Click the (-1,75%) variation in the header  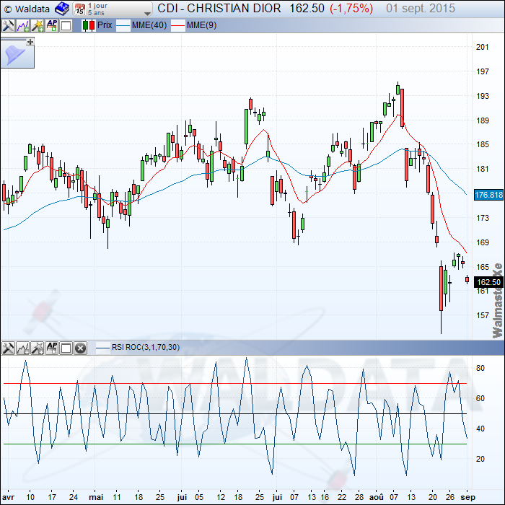tap(351, 9)
